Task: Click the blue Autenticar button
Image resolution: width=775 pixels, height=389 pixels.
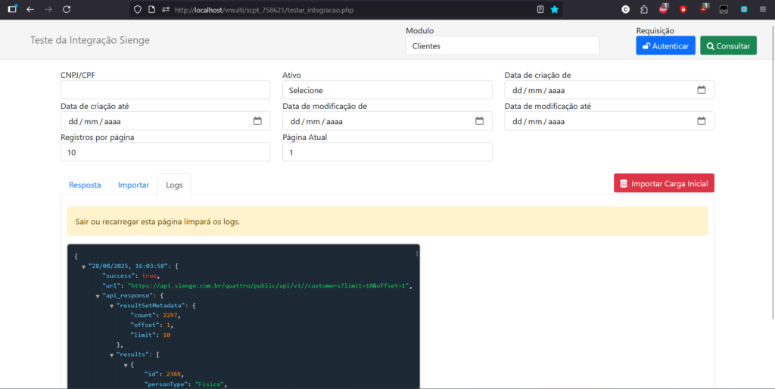Action: click(665, 46)
